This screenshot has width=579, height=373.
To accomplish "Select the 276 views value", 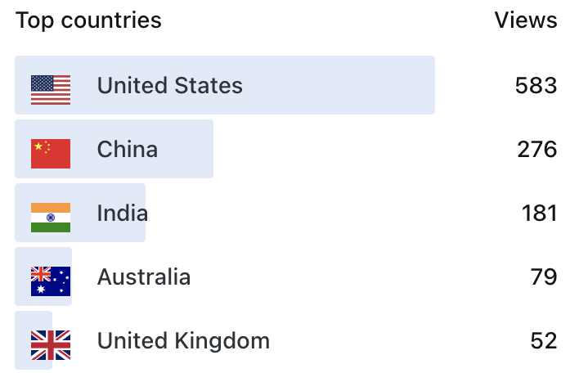I will 536,149.
